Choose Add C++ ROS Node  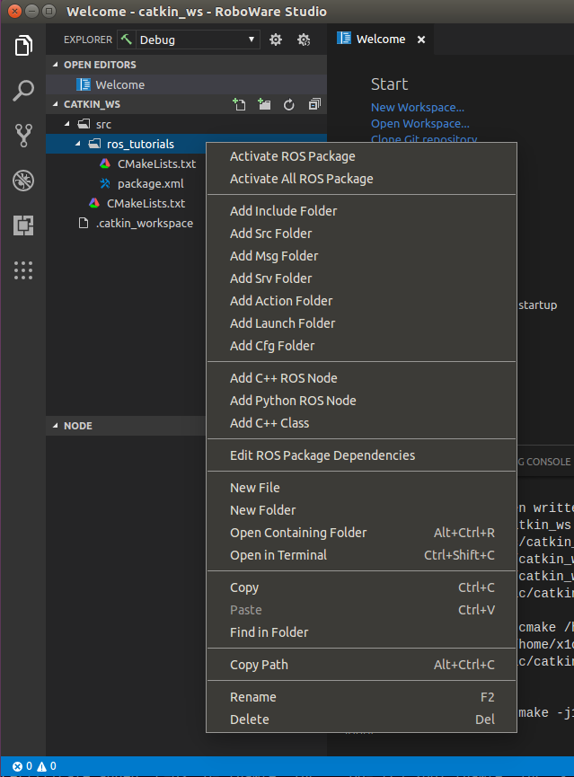[x=283, y=378]
